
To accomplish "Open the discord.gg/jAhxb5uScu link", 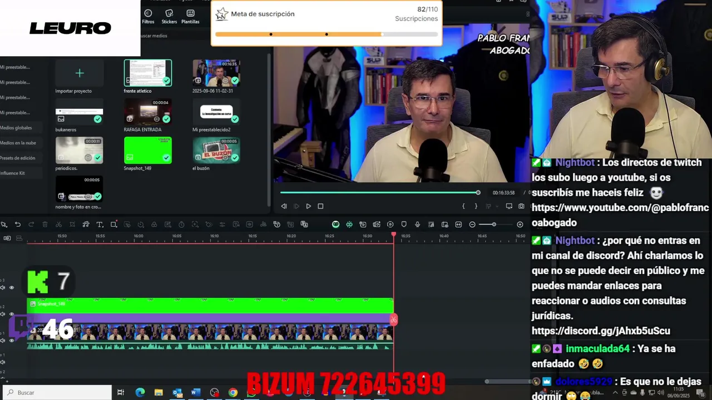I will 601,331.
